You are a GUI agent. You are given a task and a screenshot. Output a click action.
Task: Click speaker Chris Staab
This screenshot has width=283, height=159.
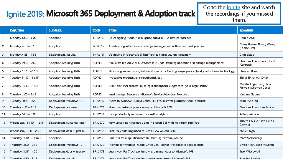pos(247,55)
